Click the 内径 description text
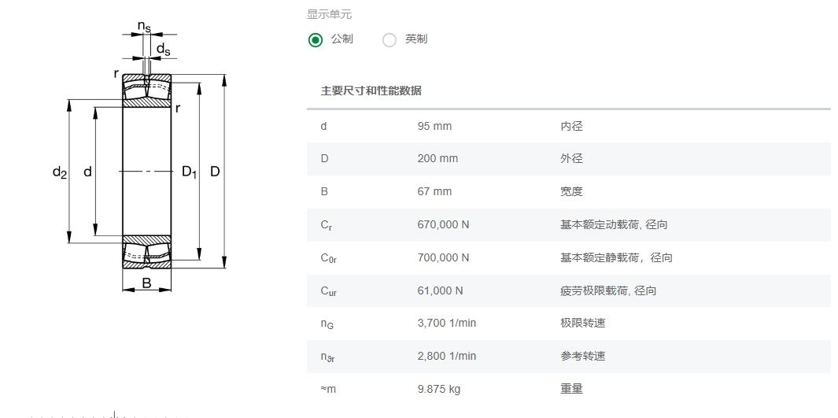The image size is (838, 418). tap(571, 126)
